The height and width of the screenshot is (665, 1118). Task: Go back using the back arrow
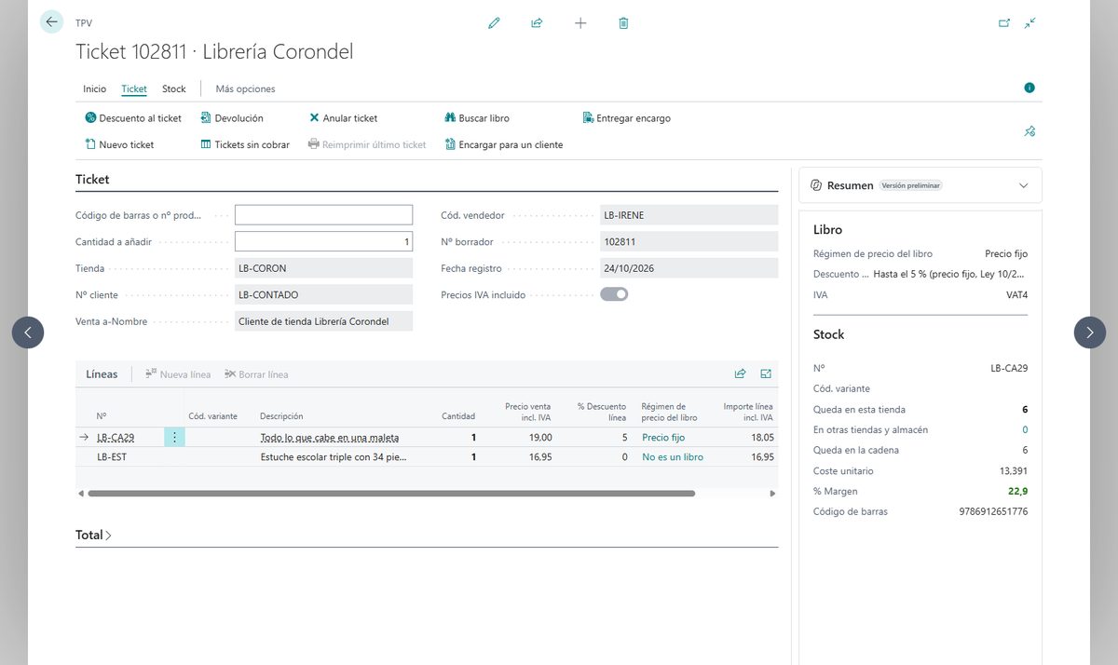tap(51, 22)
